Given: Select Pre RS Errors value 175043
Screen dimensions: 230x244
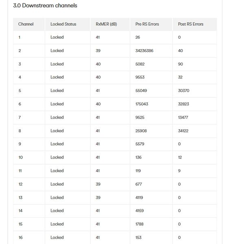Looking at the screenshot, I should [142, 104].
